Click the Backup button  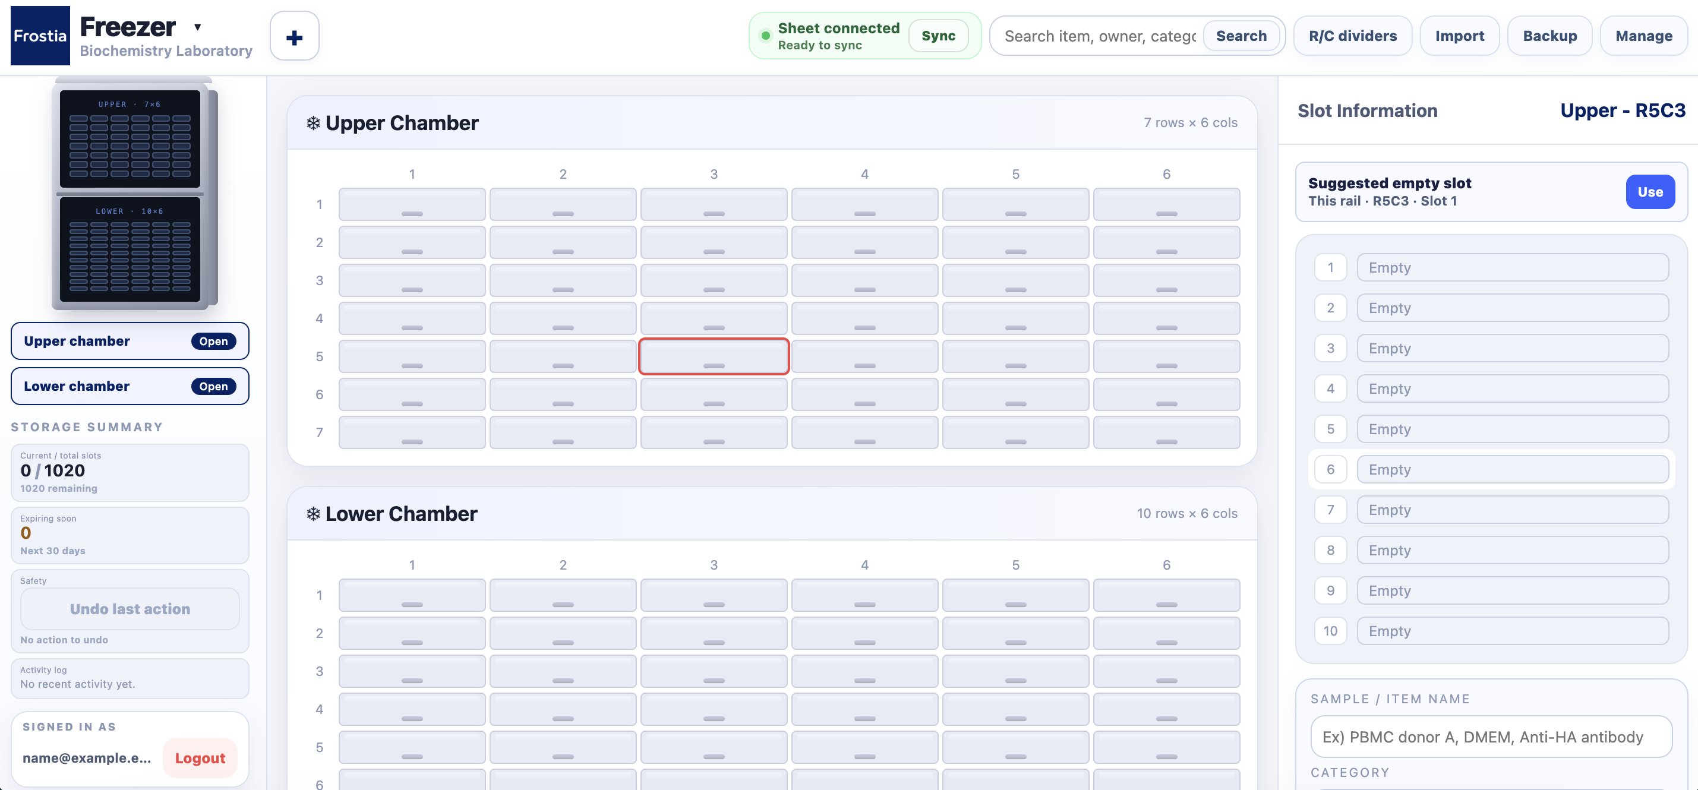click(1549, 36)
